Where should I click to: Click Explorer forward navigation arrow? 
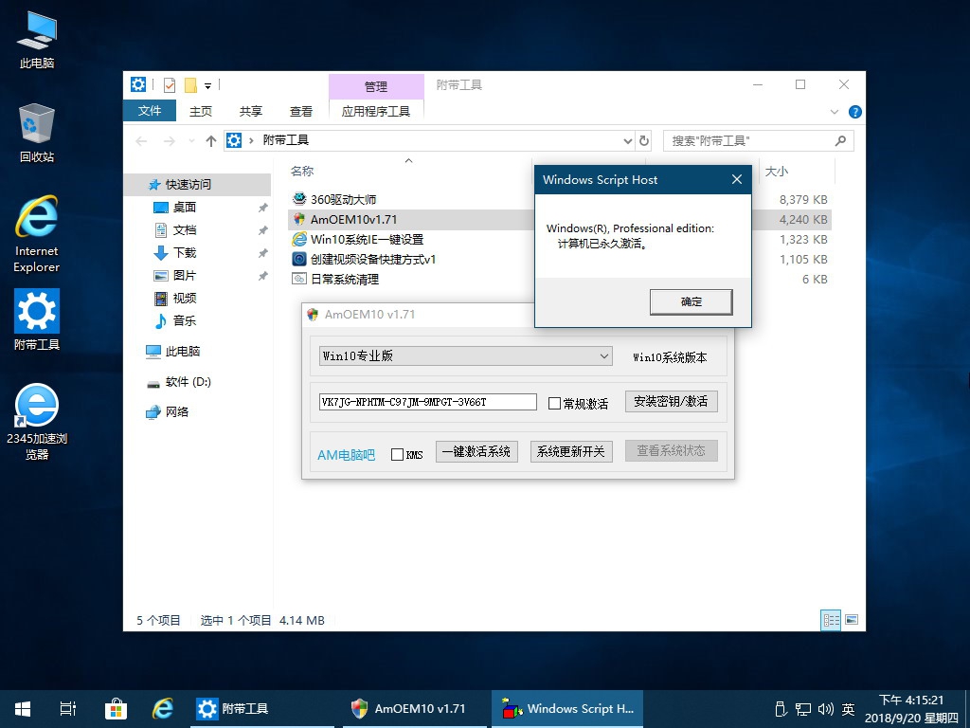click(x=170, y=141)
